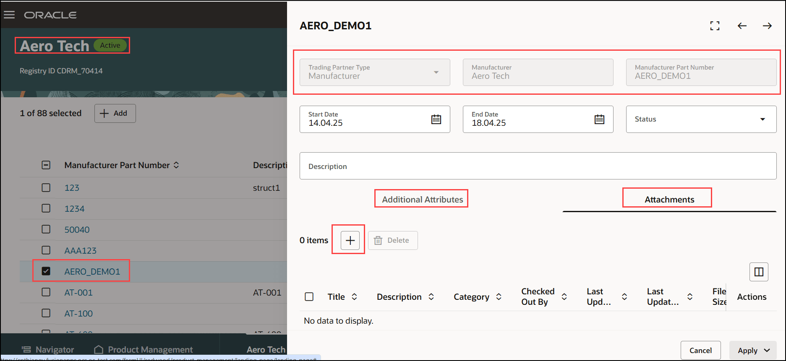This screenshot has height=361, width=786.
Task: Click the Actions column header
Action: 752,297
